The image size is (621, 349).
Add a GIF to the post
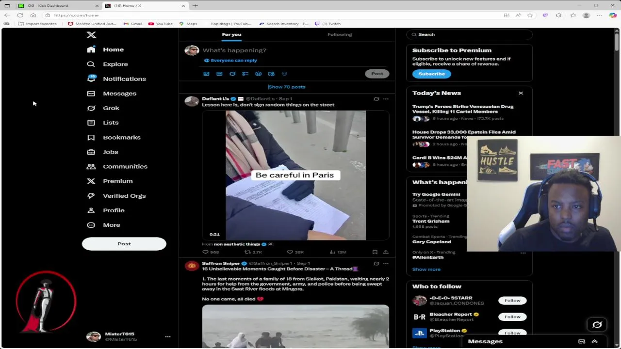(219, 74)
